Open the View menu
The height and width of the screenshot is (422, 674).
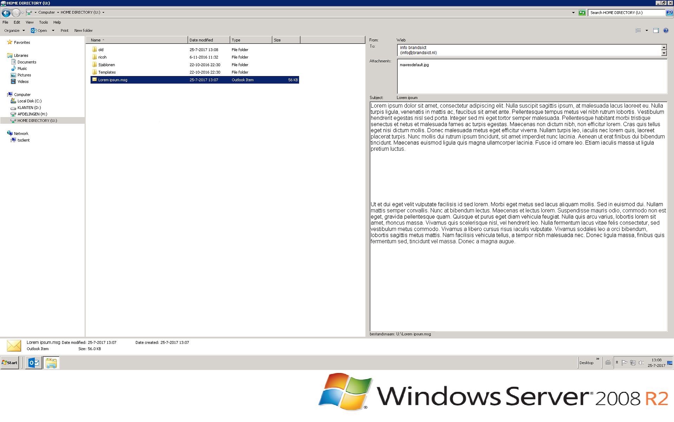(x=29, y=22)
